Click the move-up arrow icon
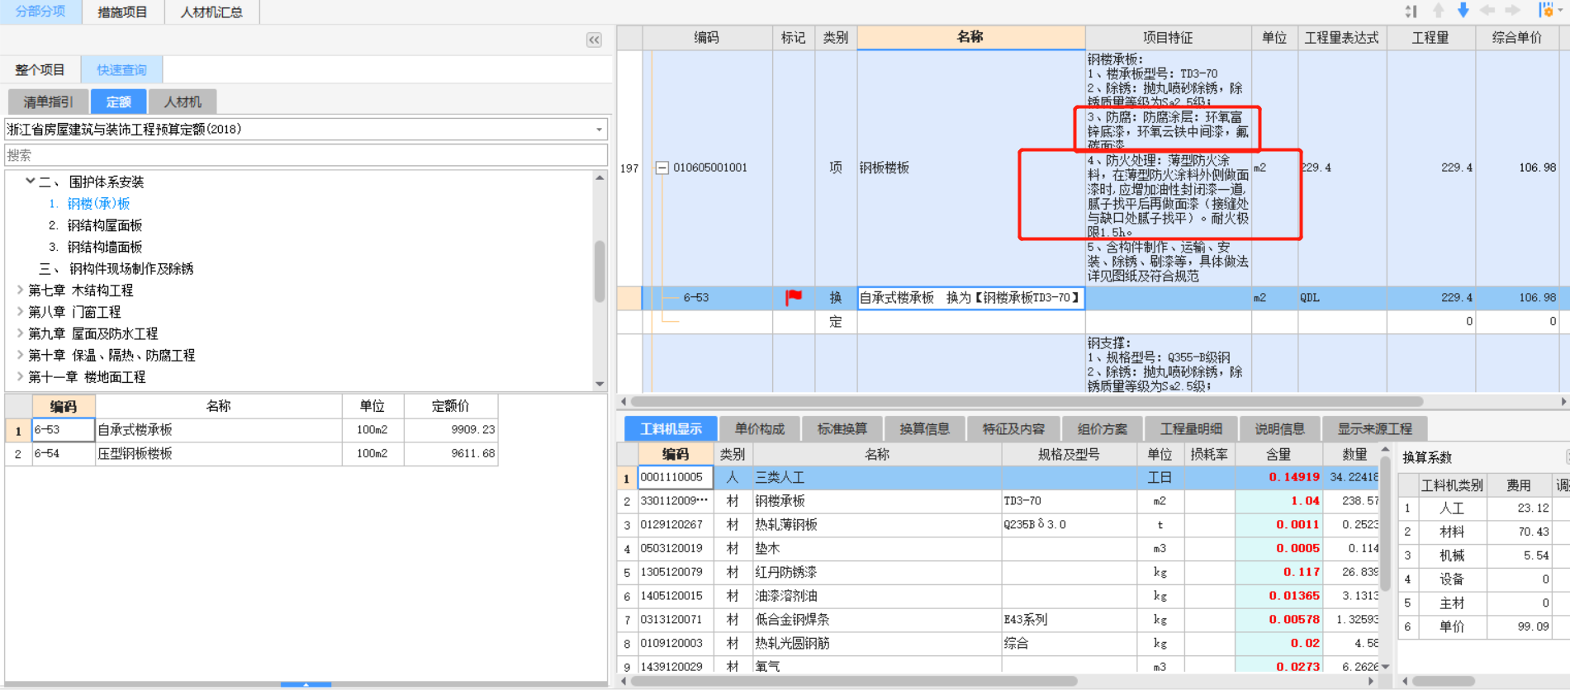The image size is (1570, 690). (x=1439, y=10)
